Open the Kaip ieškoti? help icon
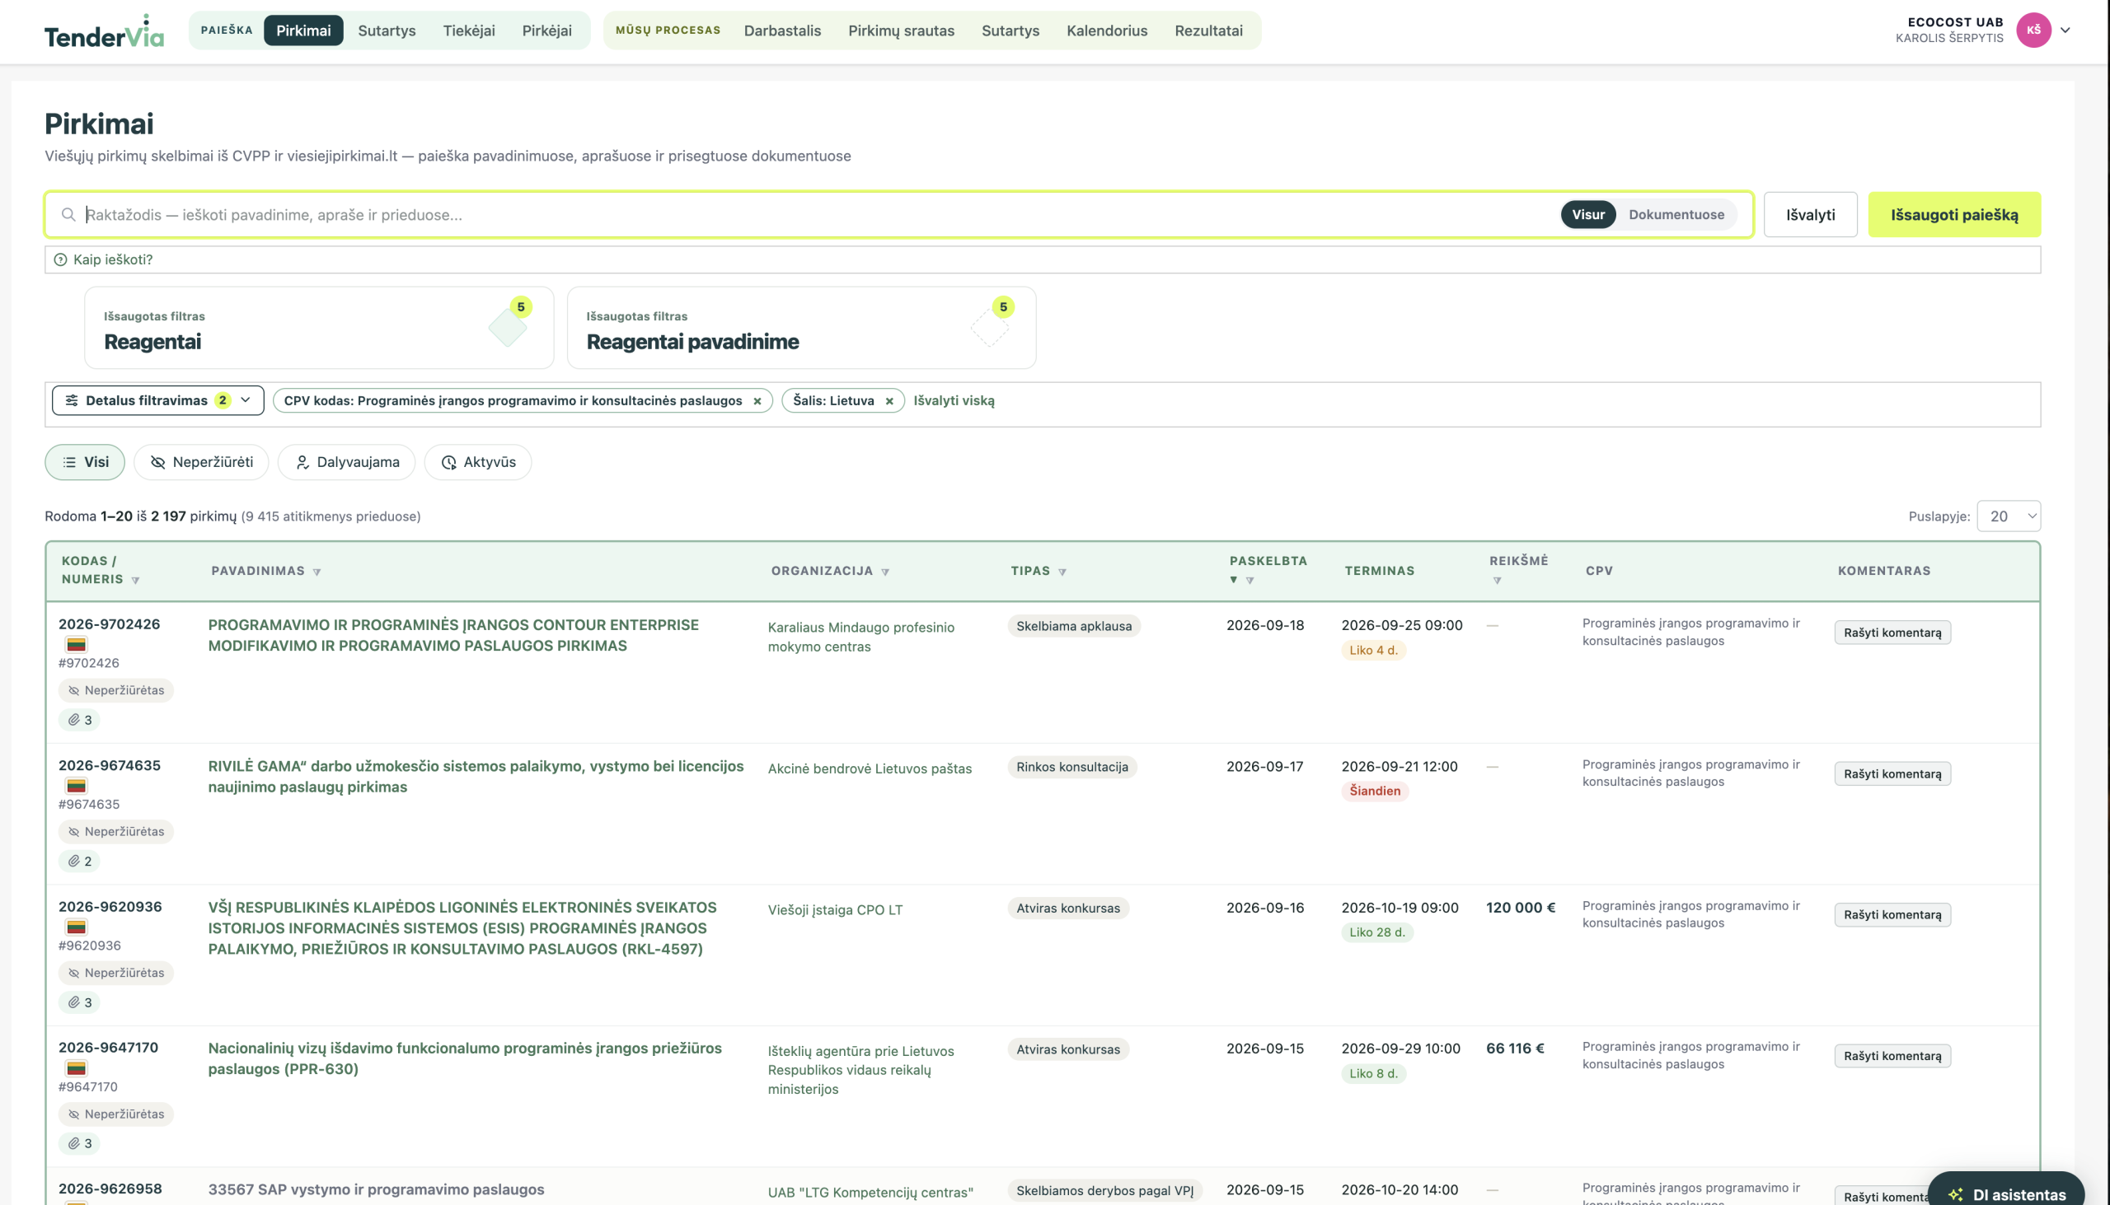This screenshot has height=1205, width=2110. 60,260
